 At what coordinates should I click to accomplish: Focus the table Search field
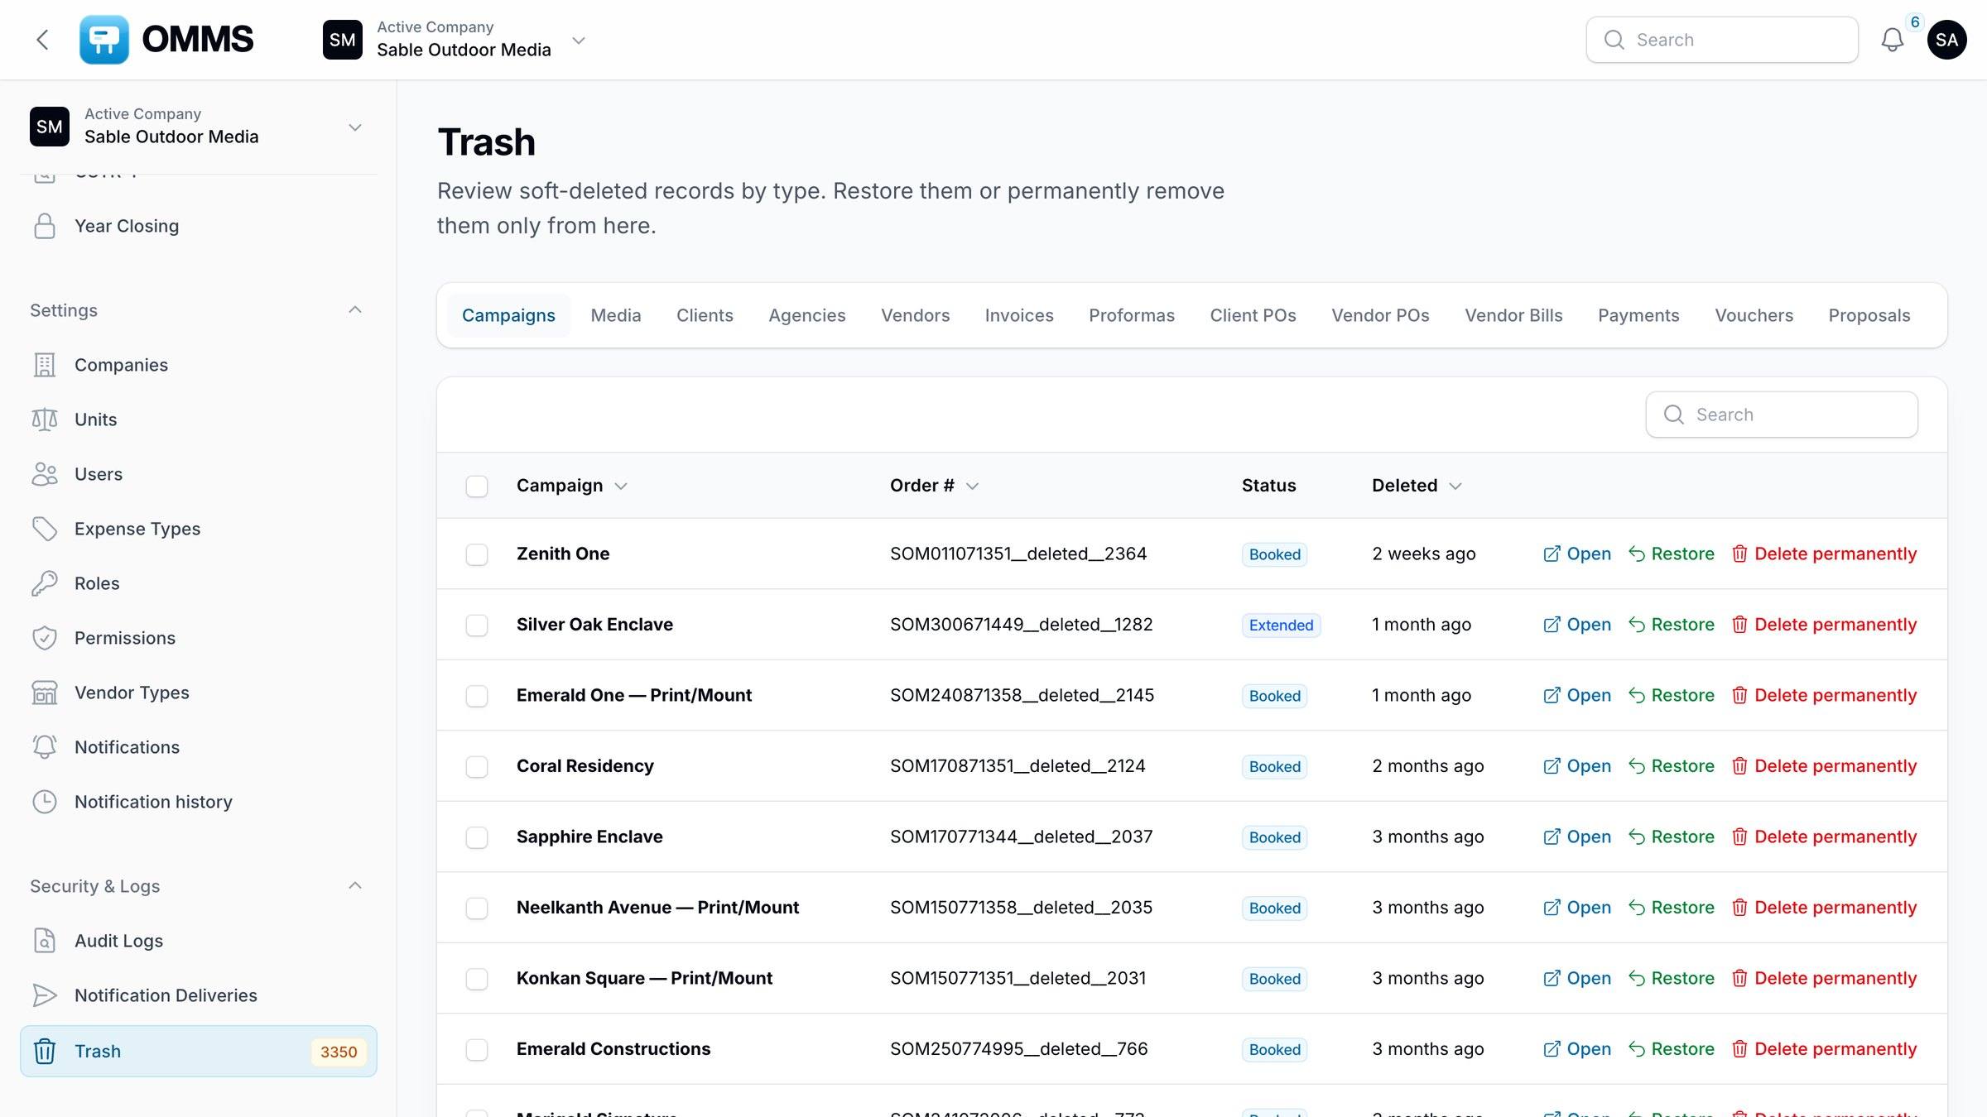1782,415
